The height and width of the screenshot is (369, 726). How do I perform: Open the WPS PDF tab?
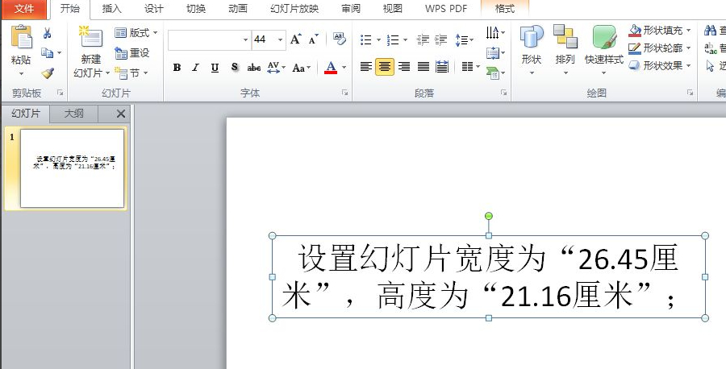click(x=446, y=9)
